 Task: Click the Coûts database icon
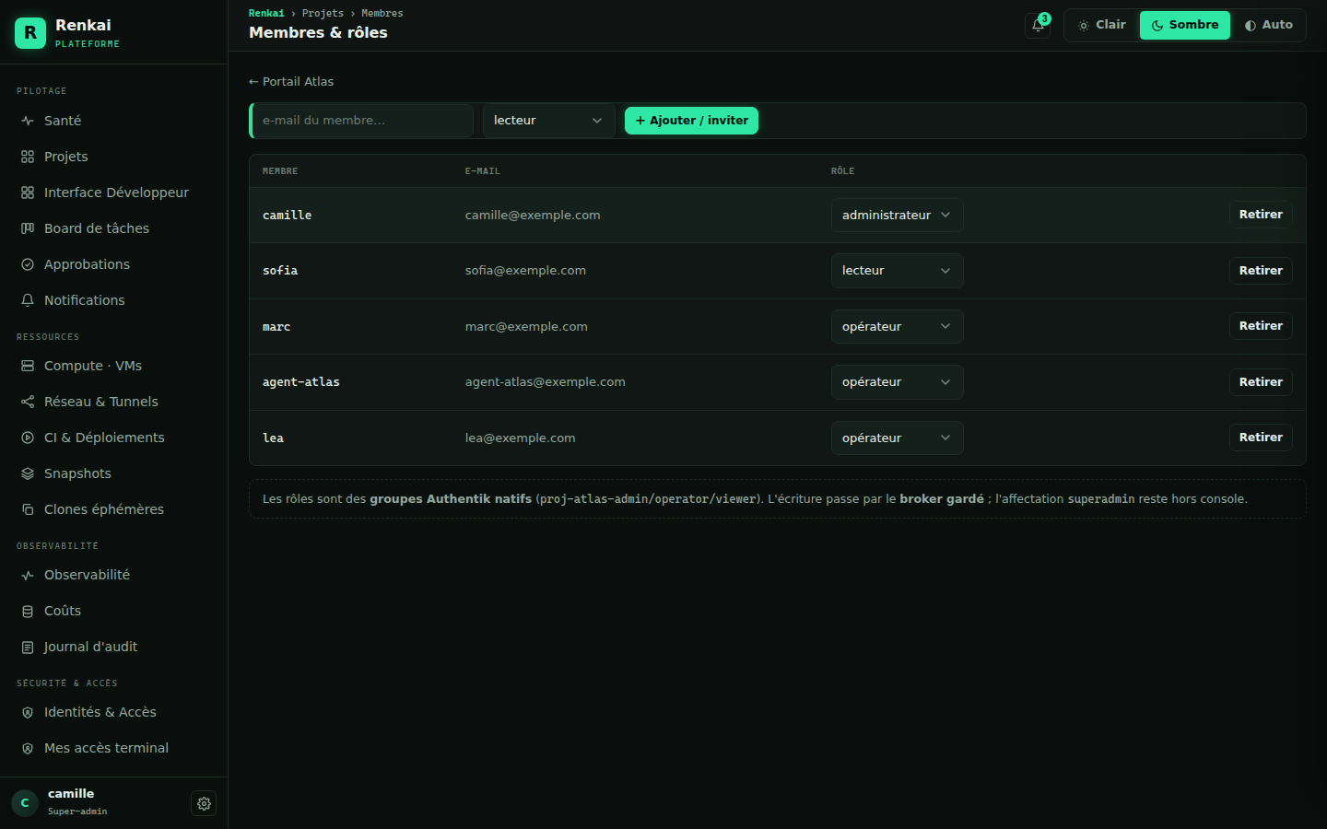click(28, 611)
